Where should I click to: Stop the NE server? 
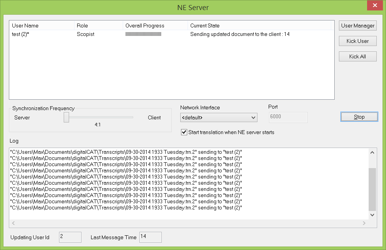click(359, 117)
